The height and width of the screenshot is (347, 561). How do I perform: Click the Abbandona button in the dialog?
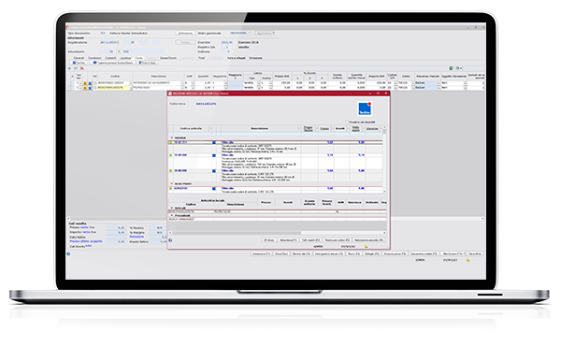288,240
